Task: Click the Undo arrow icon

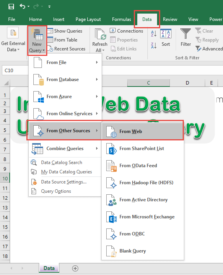Action: pos(22,7)
